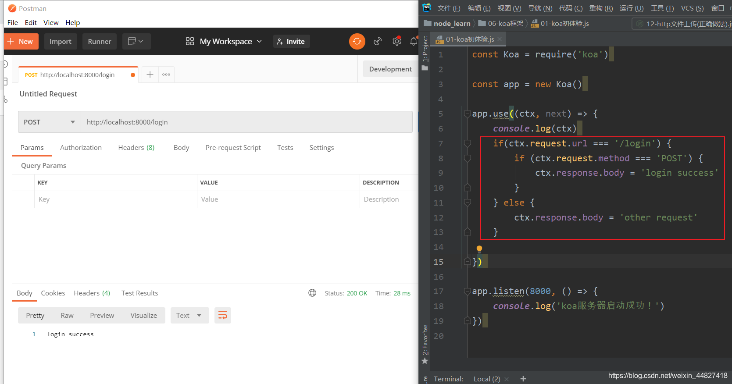Open the Postman Help menu

(73, 23)
